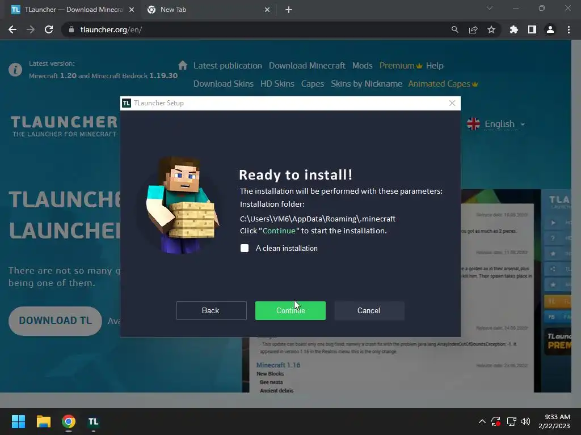
Task: Open the tab search chevron
Action: point(490,8)
